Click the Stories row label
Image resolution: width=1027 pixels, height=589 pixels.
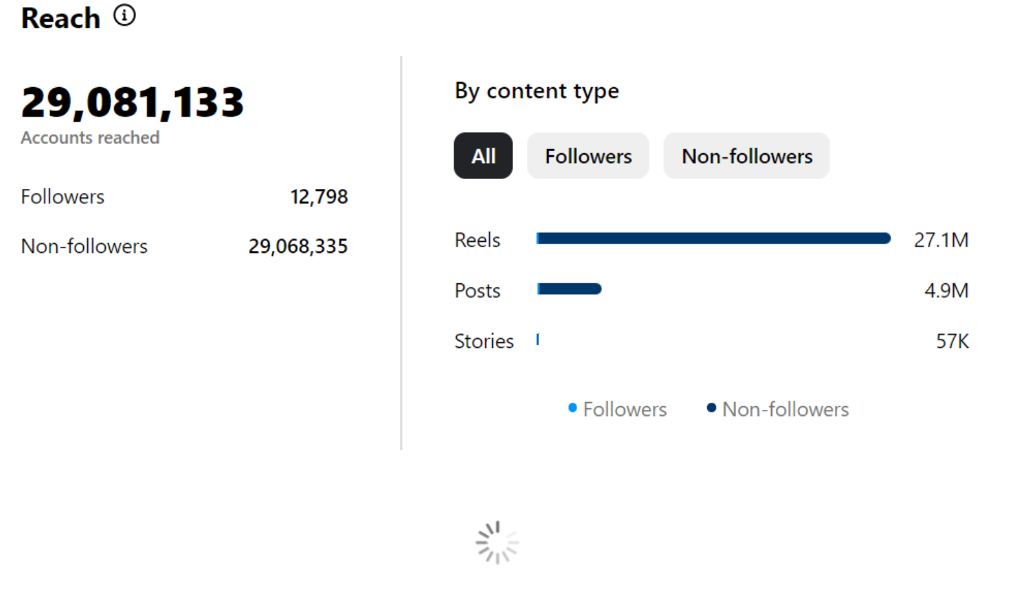click(x=484, y=341)
